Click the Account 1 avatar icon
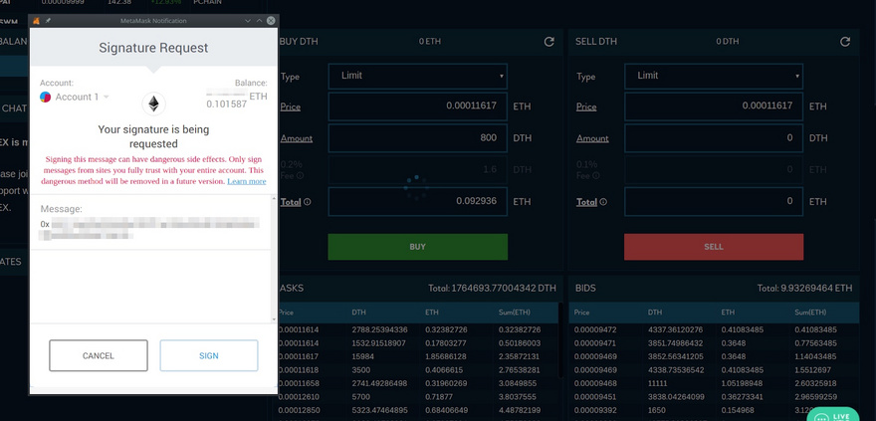Viewport: 876px width, 421px height. tap(46, 98)
